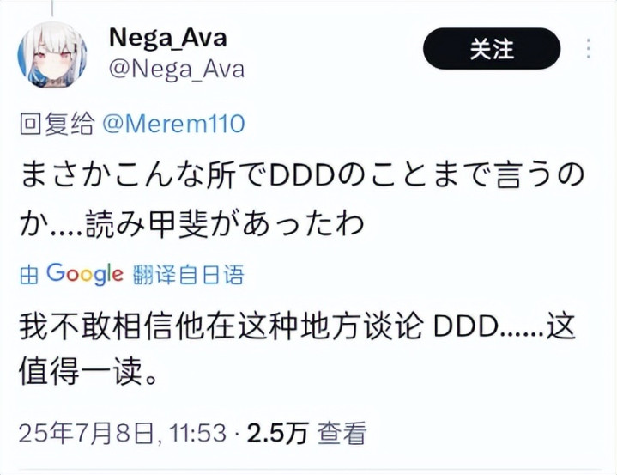Open the three-dot more options menu

(589, 49)
